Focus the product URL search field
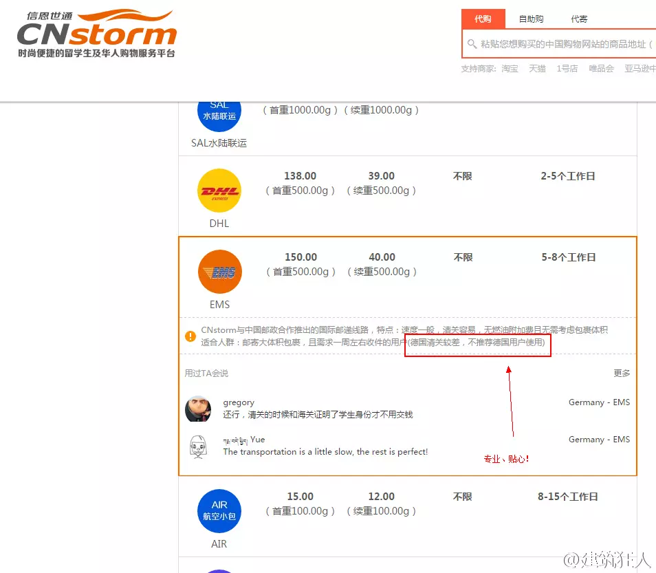 pos(559,44)
